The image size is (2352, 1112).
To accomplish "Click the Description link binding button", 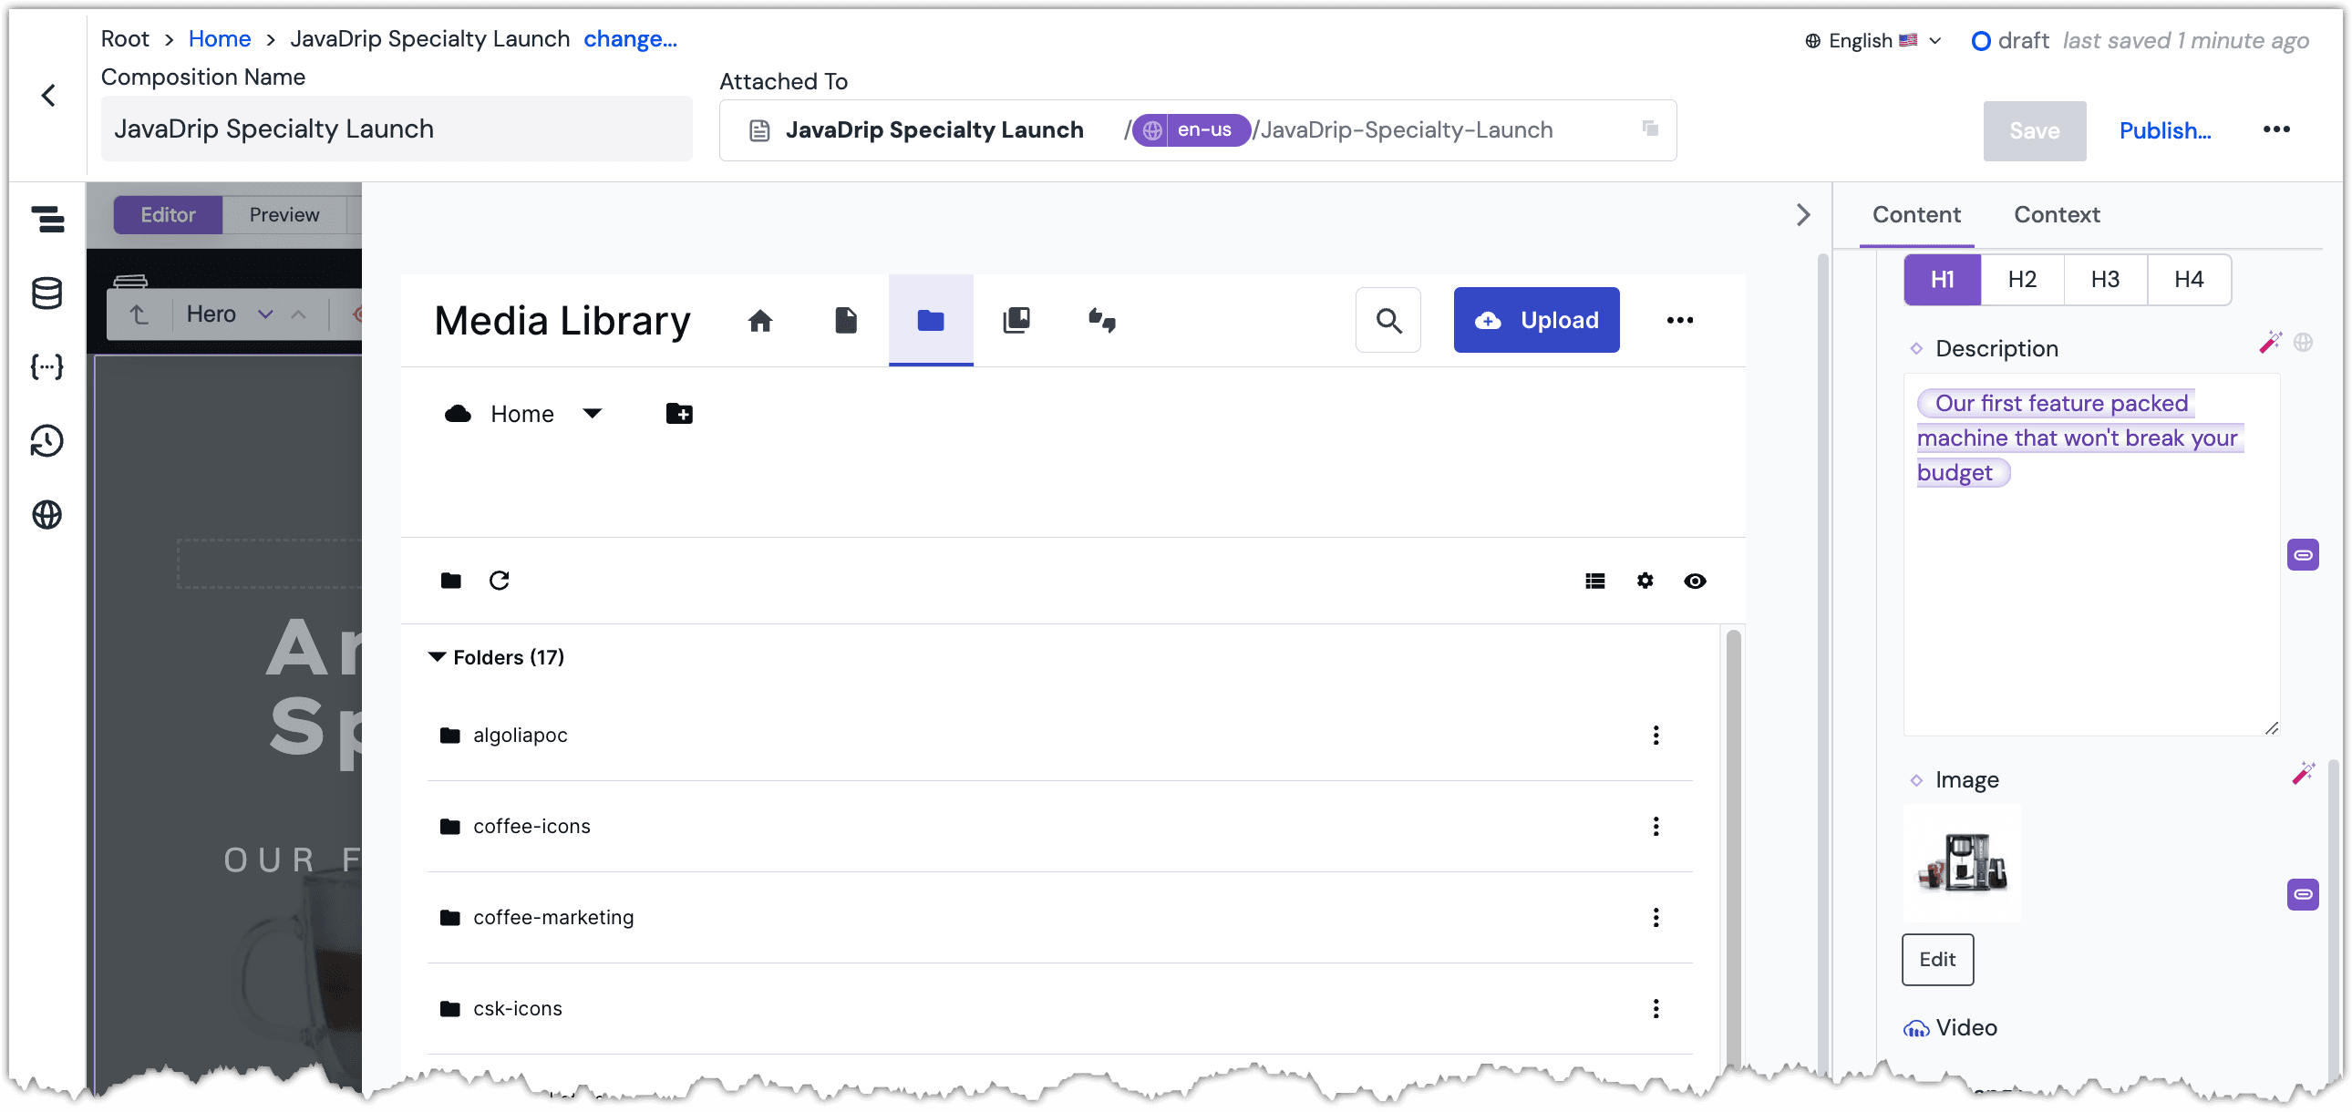I will (2303, 555).
